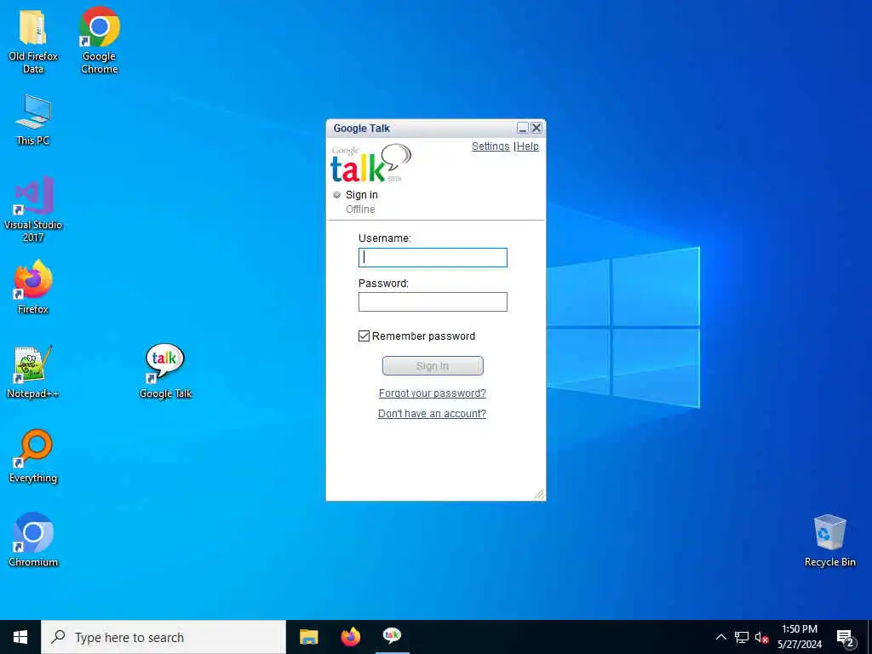This screenshot has width=872, height=654.
Task: Click the Sign In button
Action: [x=433, y=366]
